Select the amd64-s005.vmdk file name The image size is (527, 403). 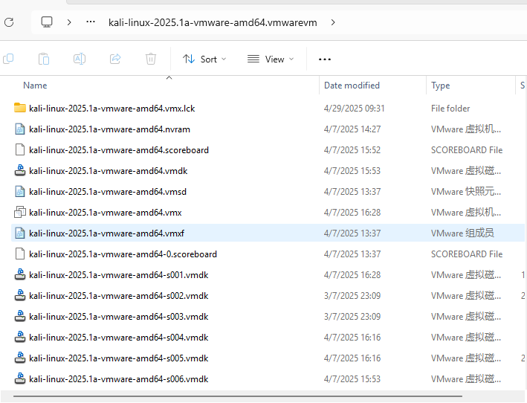pyautogui.click(x=119, y=358)
